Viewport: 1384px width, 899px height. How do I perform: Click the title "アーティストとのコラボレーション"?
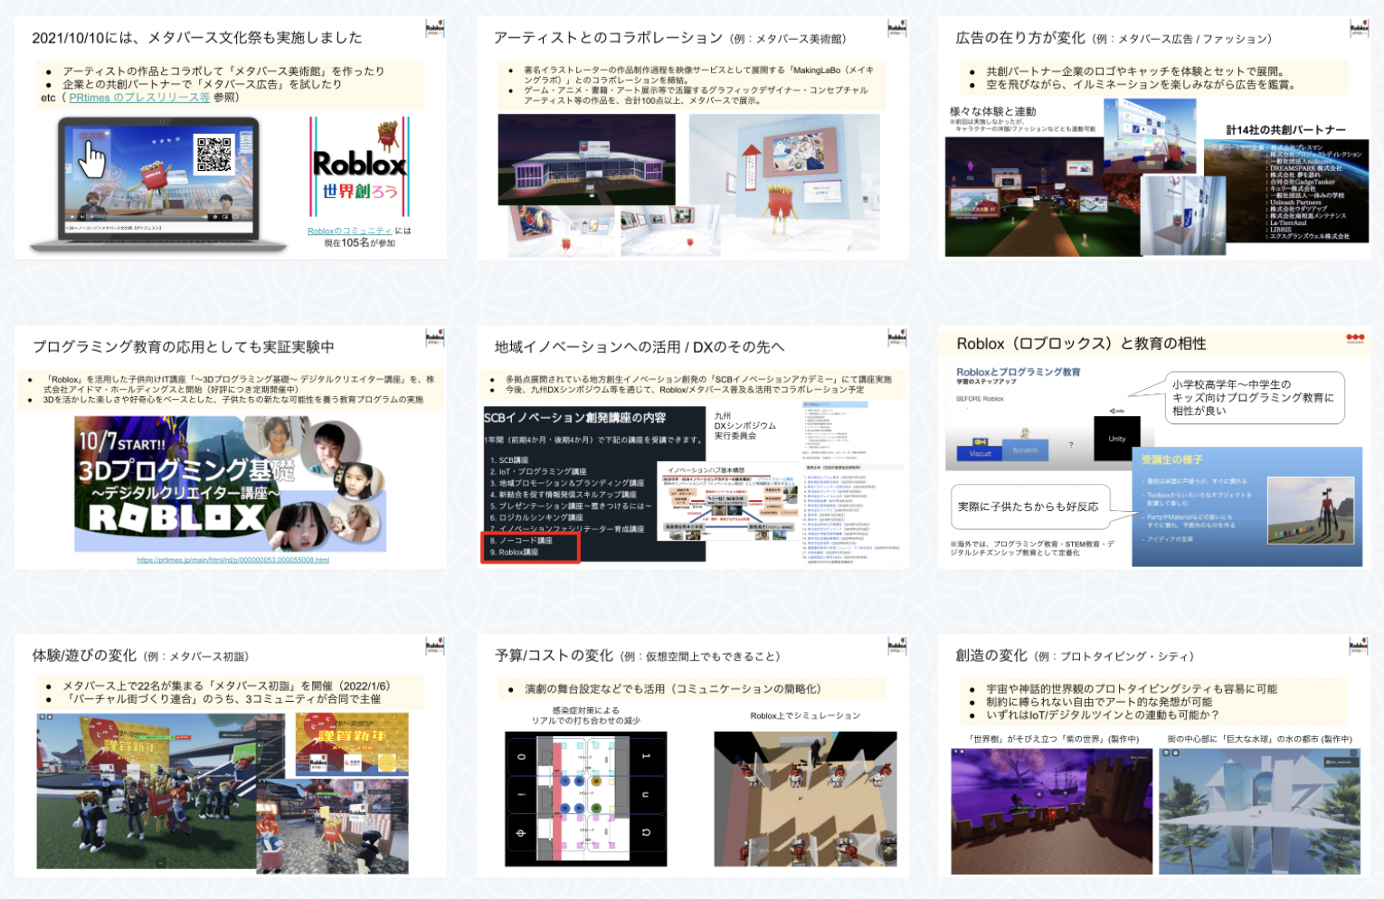pyautogui.click(x=608, y=38)
